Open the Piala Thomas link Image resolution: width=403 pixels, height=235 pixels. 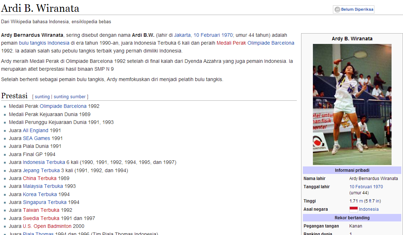coord(38,233)
